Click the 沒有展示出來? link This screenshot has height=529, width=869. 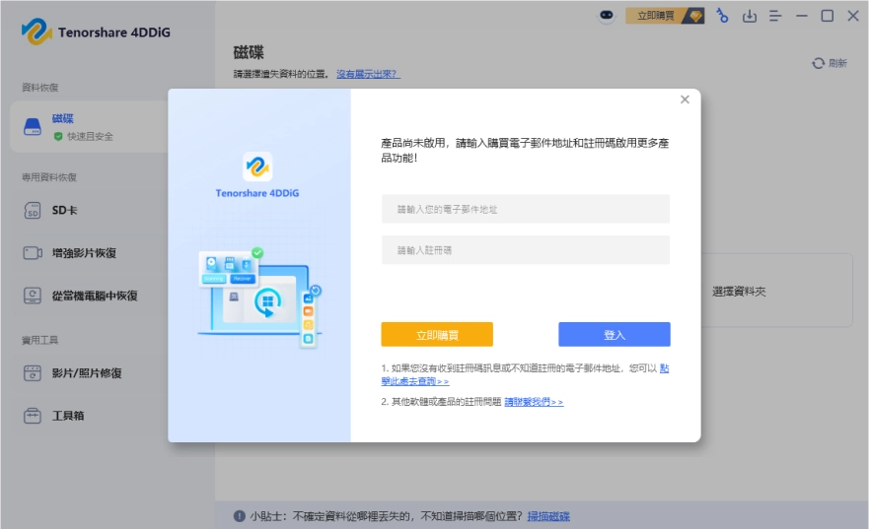click(x=368, y=74)
